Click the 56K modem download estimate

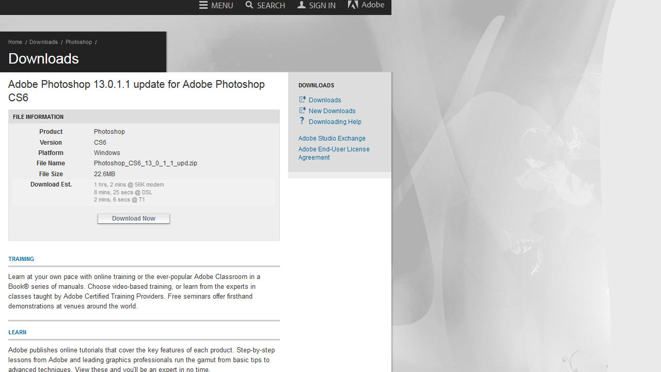(x=129, y=184)
